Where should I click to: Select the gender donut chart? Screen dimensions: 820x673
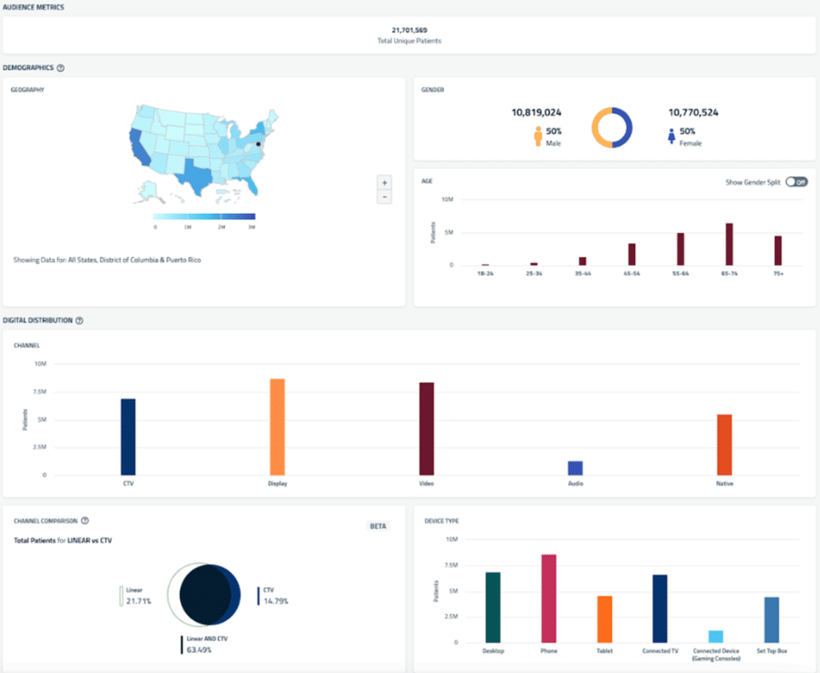[x=612, y=127]
